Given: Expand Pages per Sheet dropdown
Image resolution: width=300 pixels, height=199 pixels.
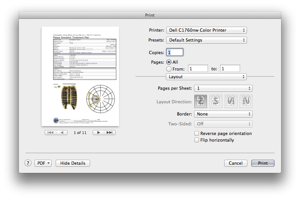Looking at the screenshot, I should click(x=223, y=88).
